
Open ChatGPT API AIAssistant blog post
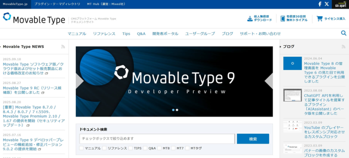click(324, 104)
